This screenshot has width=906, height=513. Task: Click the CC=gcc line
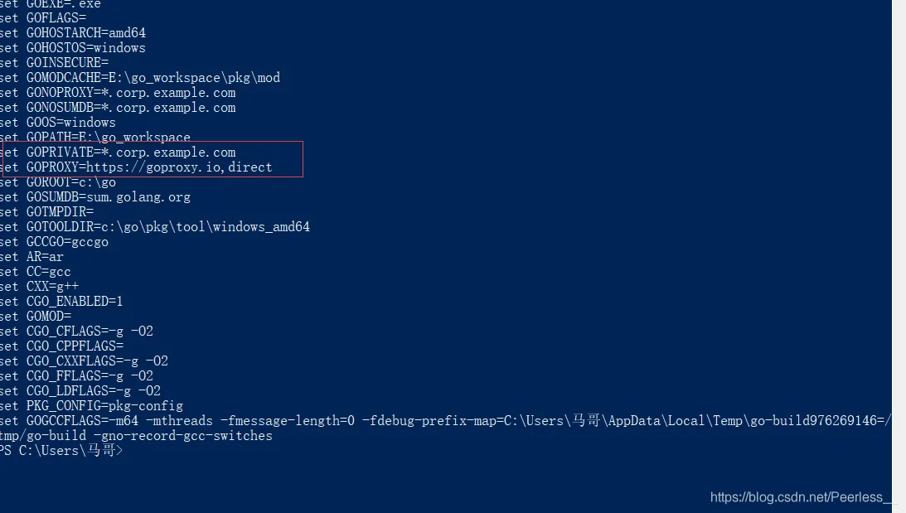pyautogui.click(x=36, y=272)
